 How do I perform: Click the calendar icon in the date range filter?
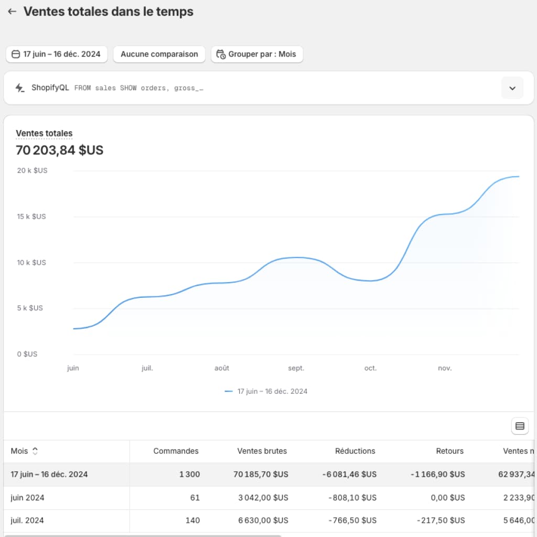(16, 54)
